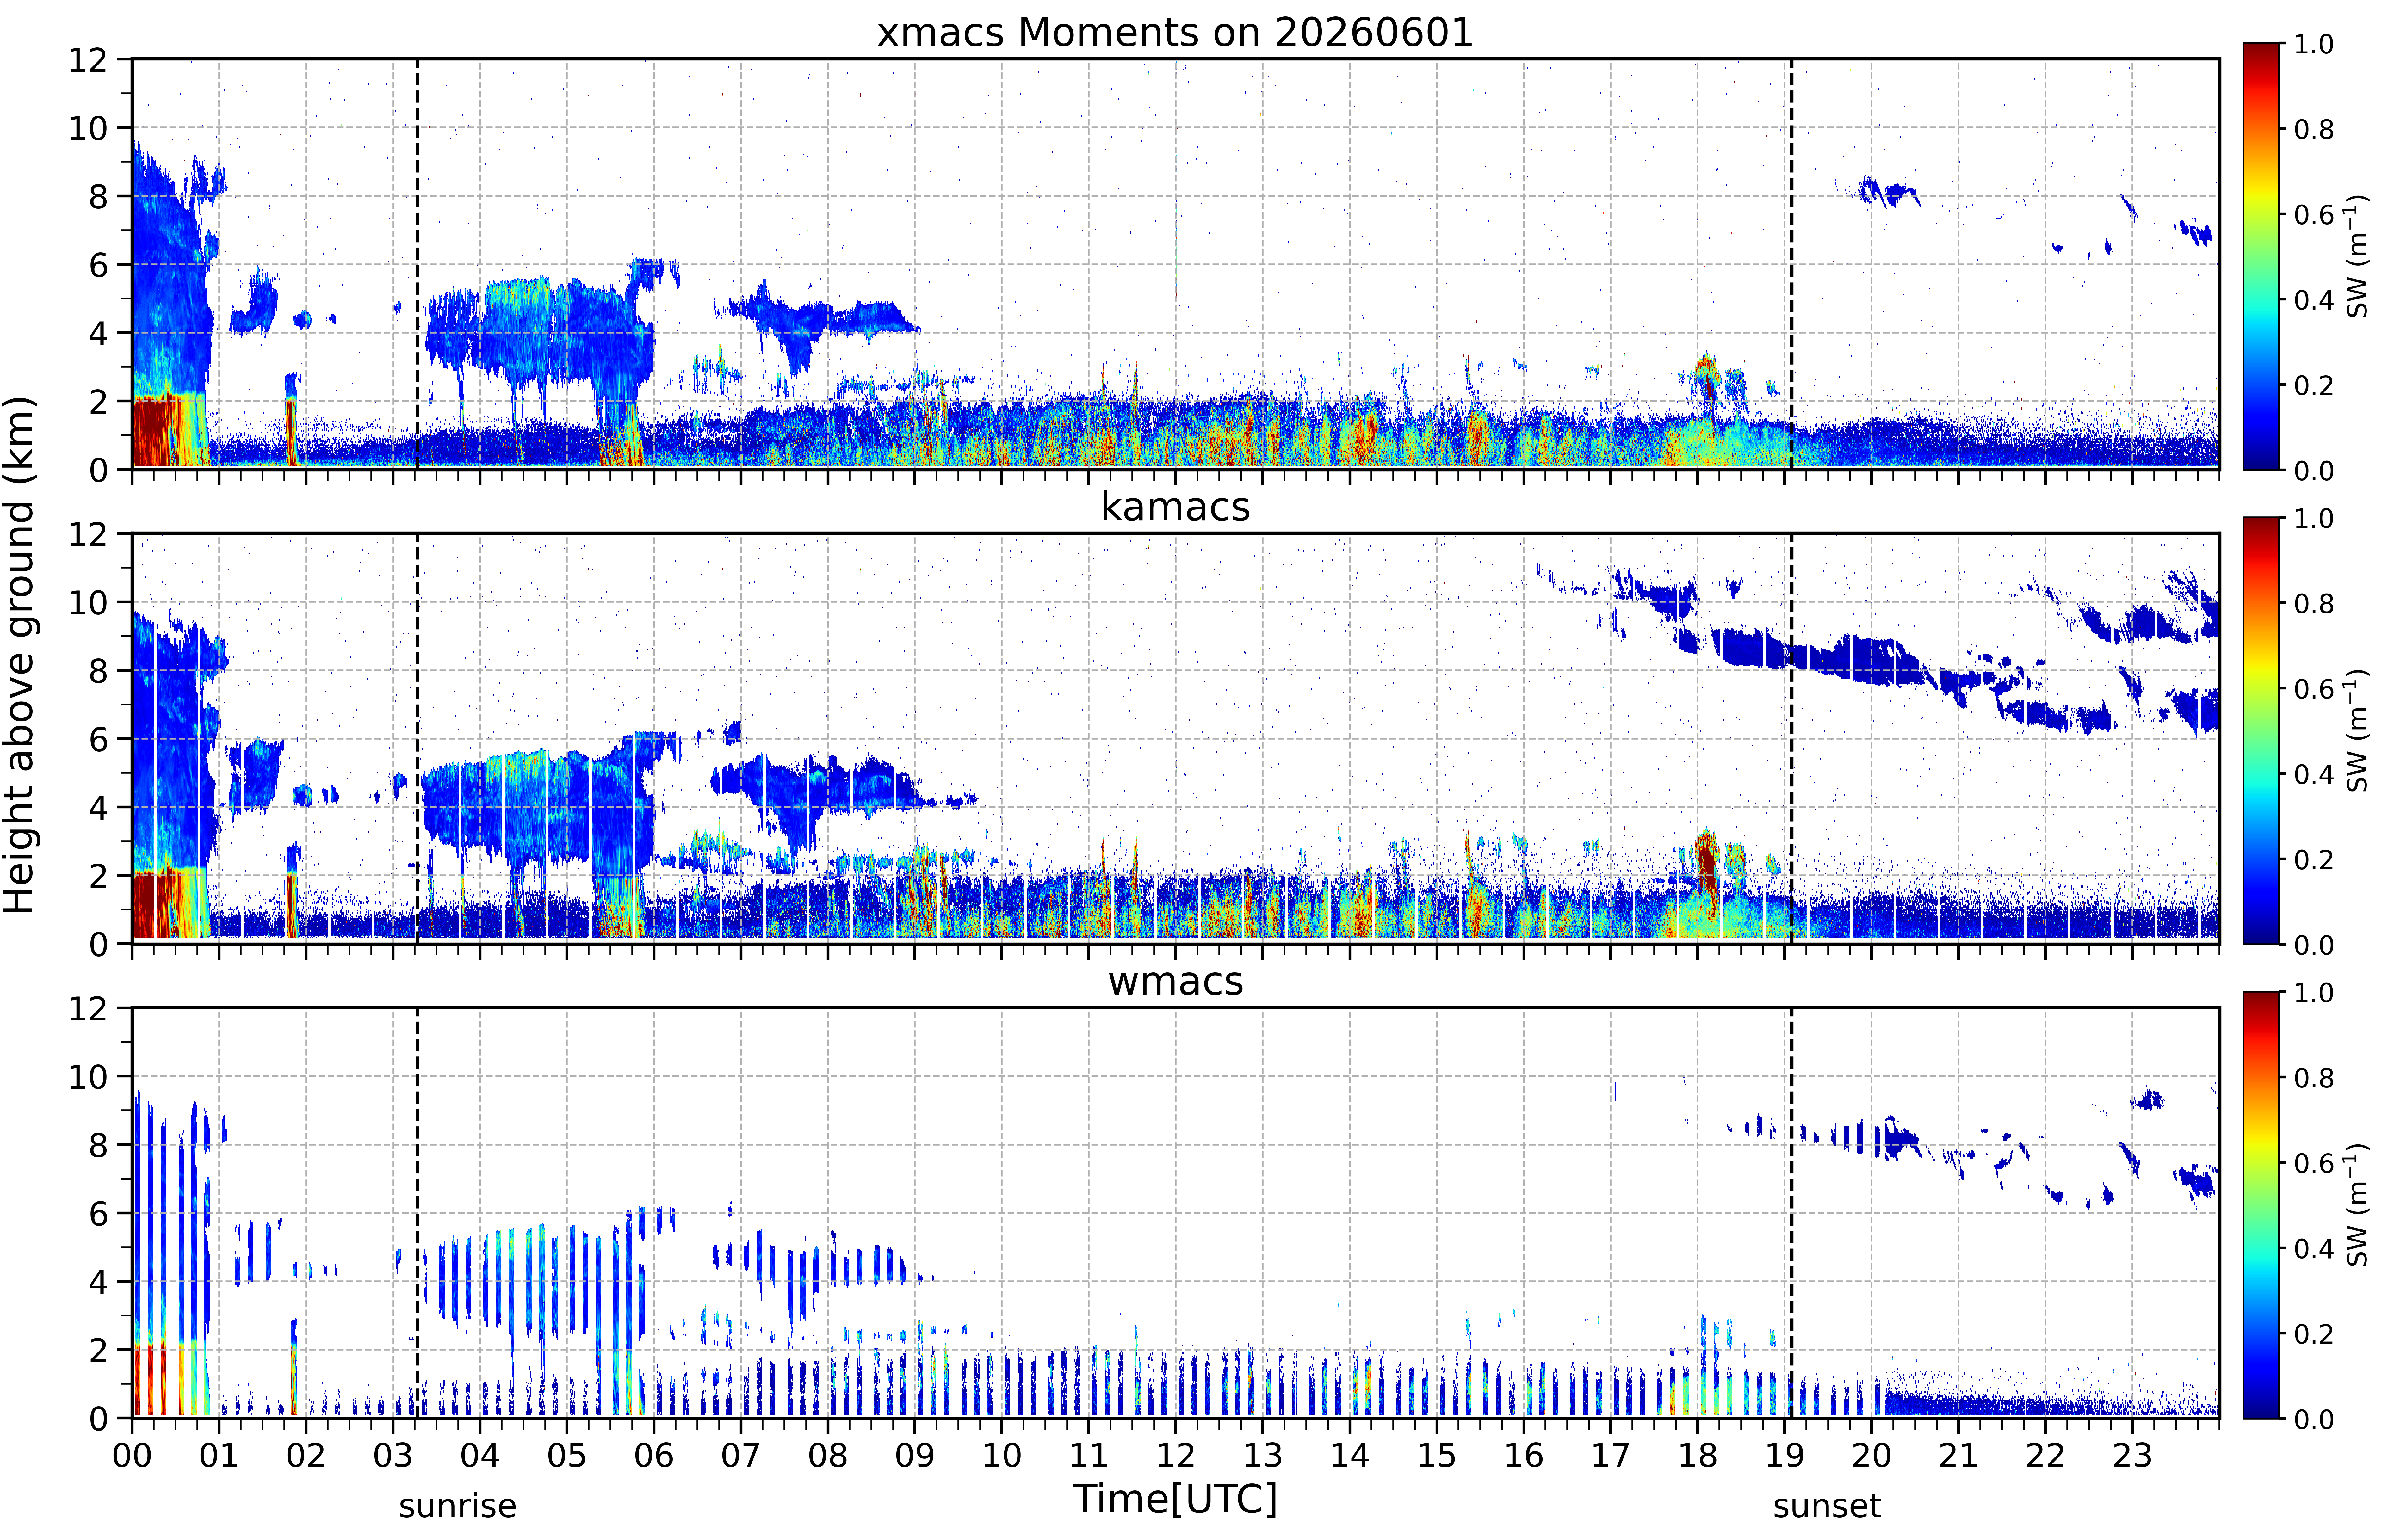Click the "SW (m⁻¹)" label of xmacs colorbar

2357,256
